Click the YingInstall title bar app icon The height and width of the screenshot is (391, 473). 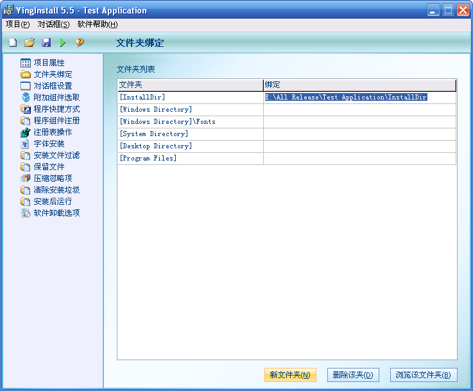coord(8,10)
